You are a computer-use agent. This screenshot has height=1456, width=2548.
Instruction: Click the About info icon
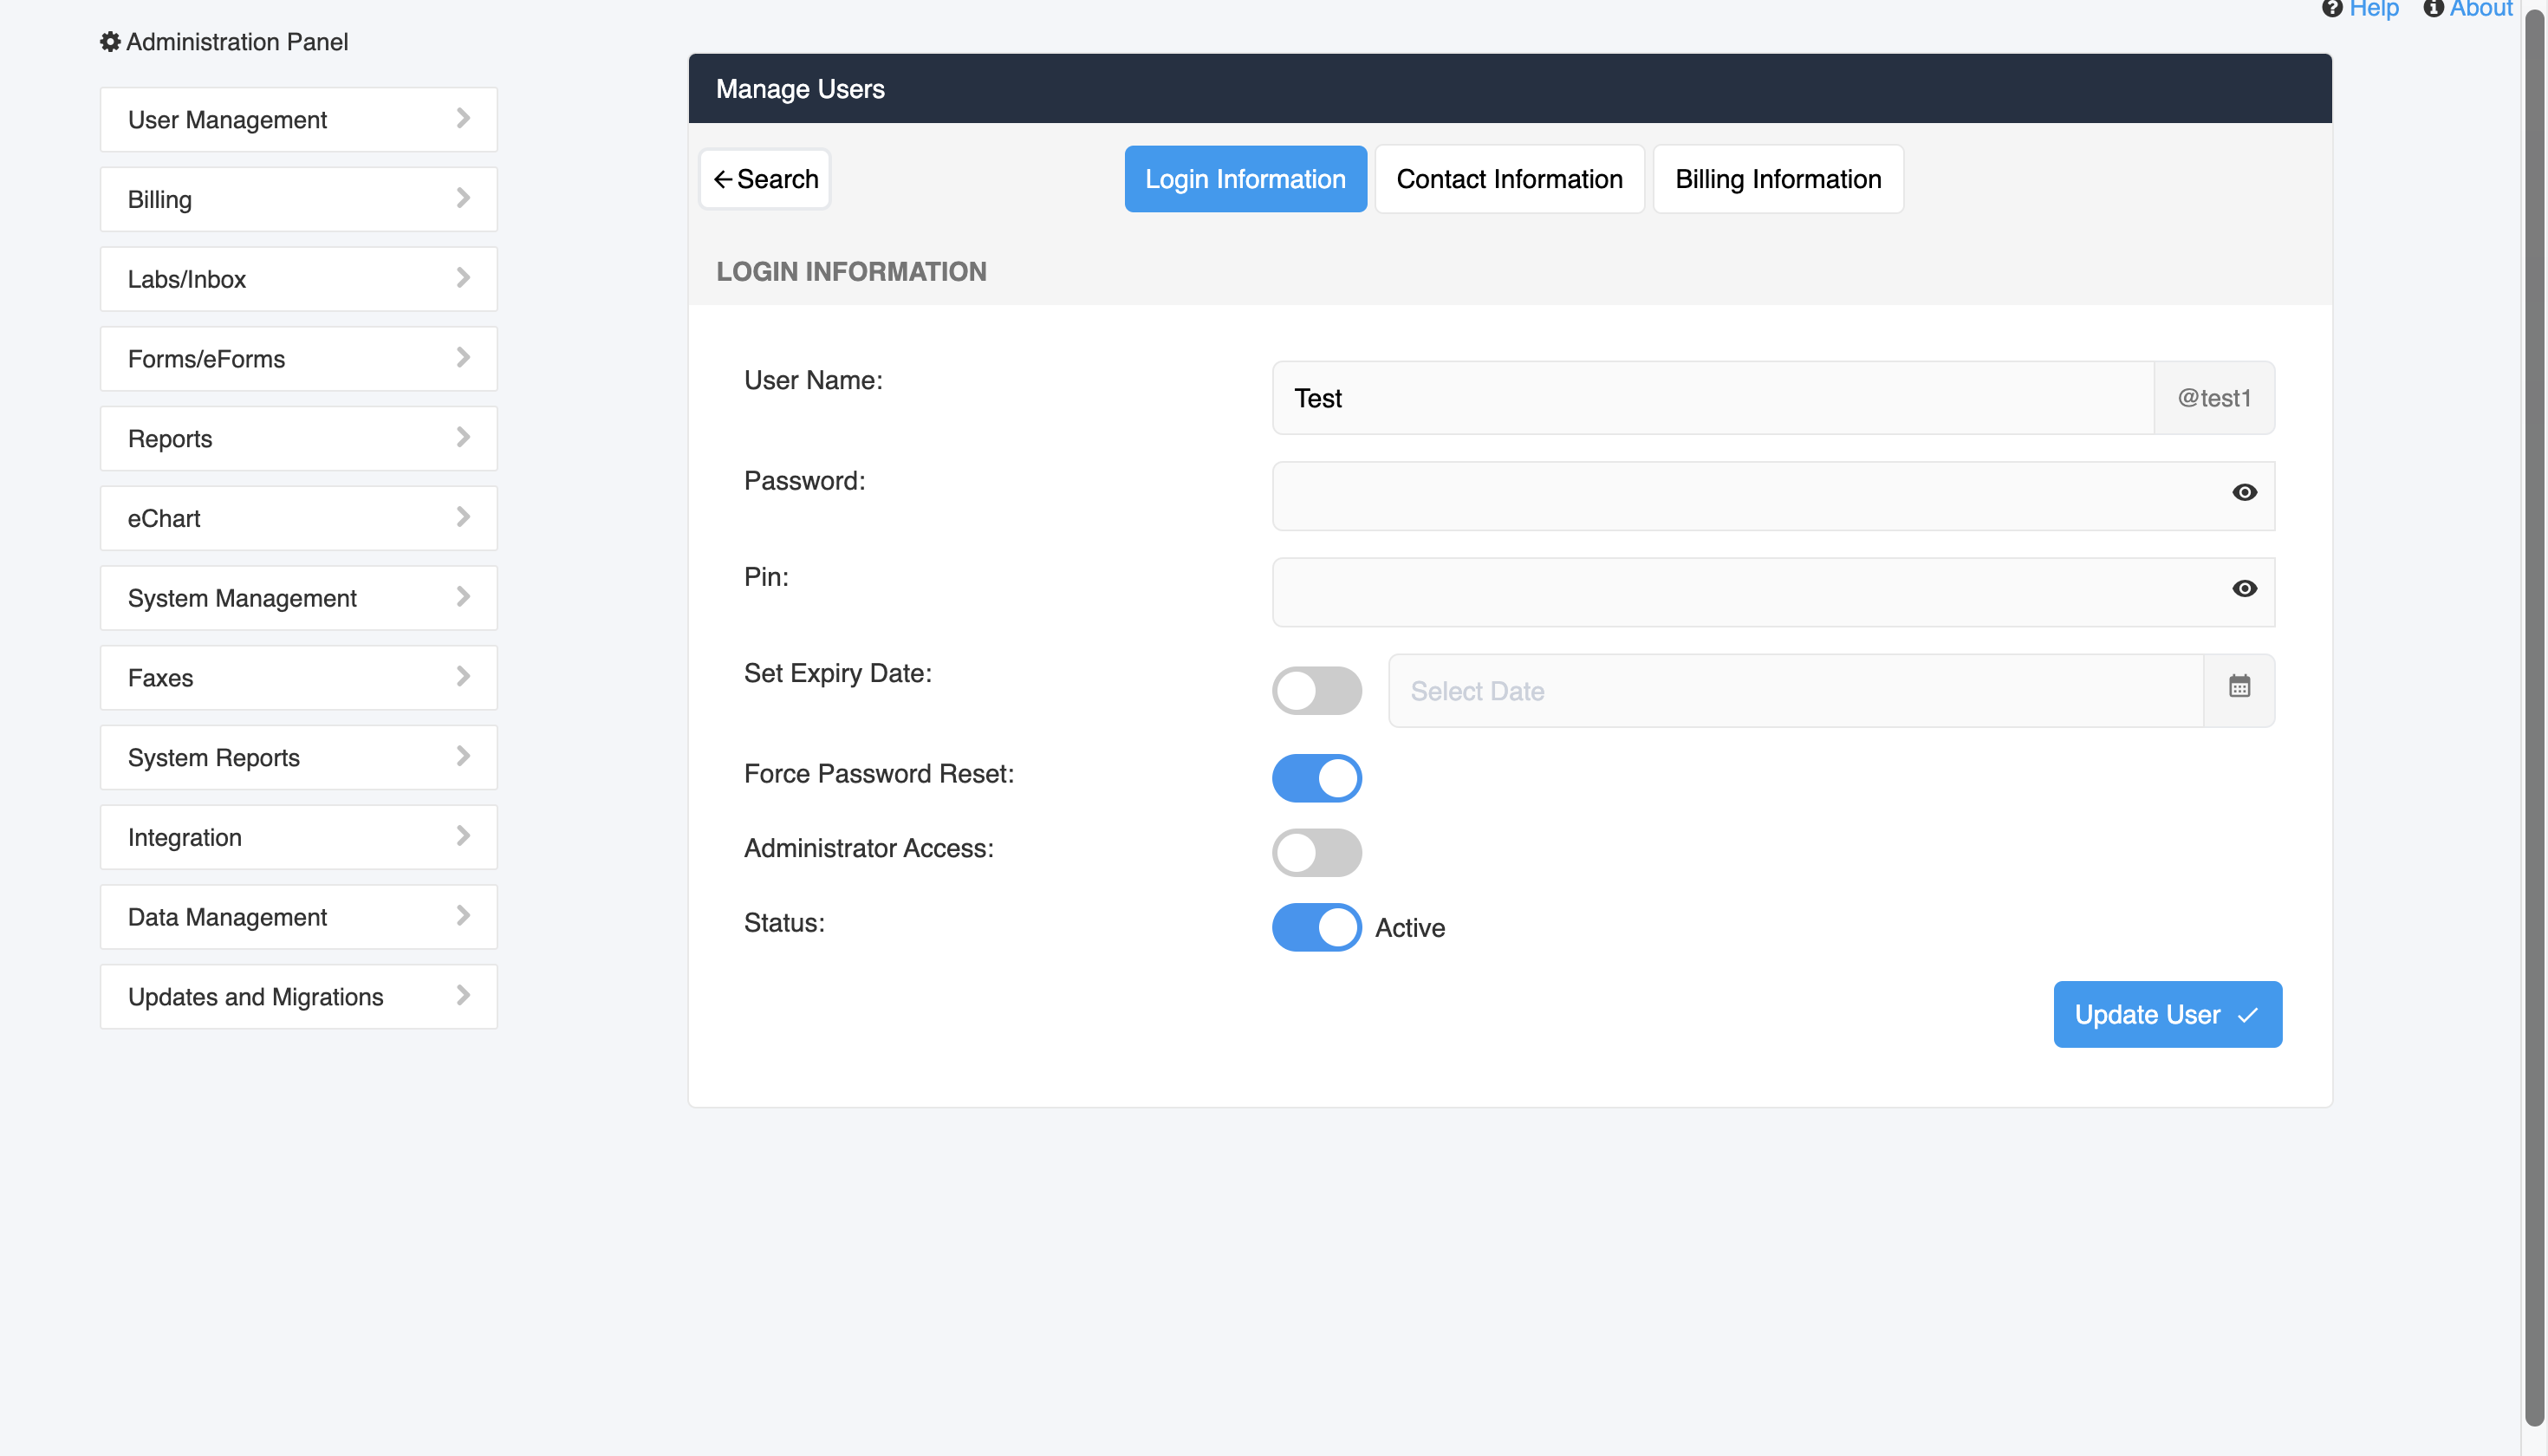(x=2433, y=9)
